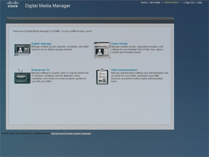
Task: Open the DMS Administration clipboard icon
Action: (x=102, y=76)
